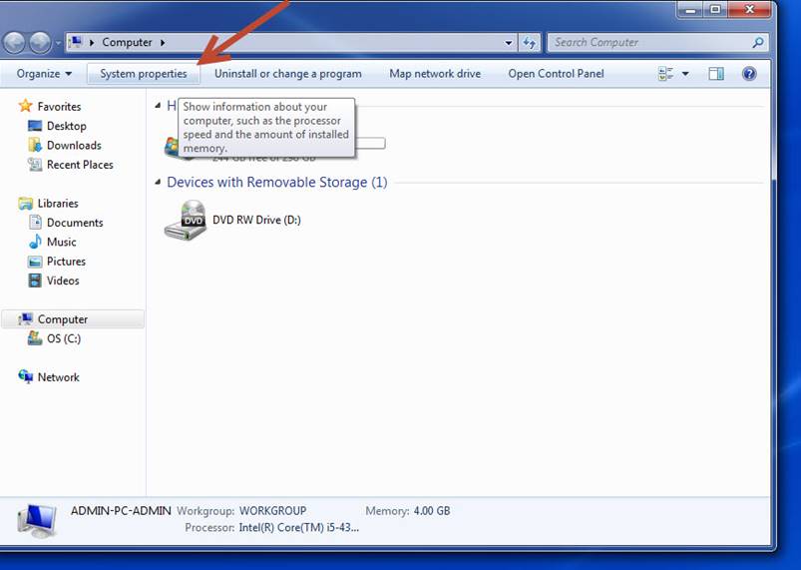Select Downloads in Favorites
This screenshot has height=570, width=801.
(x=74, y=146)
